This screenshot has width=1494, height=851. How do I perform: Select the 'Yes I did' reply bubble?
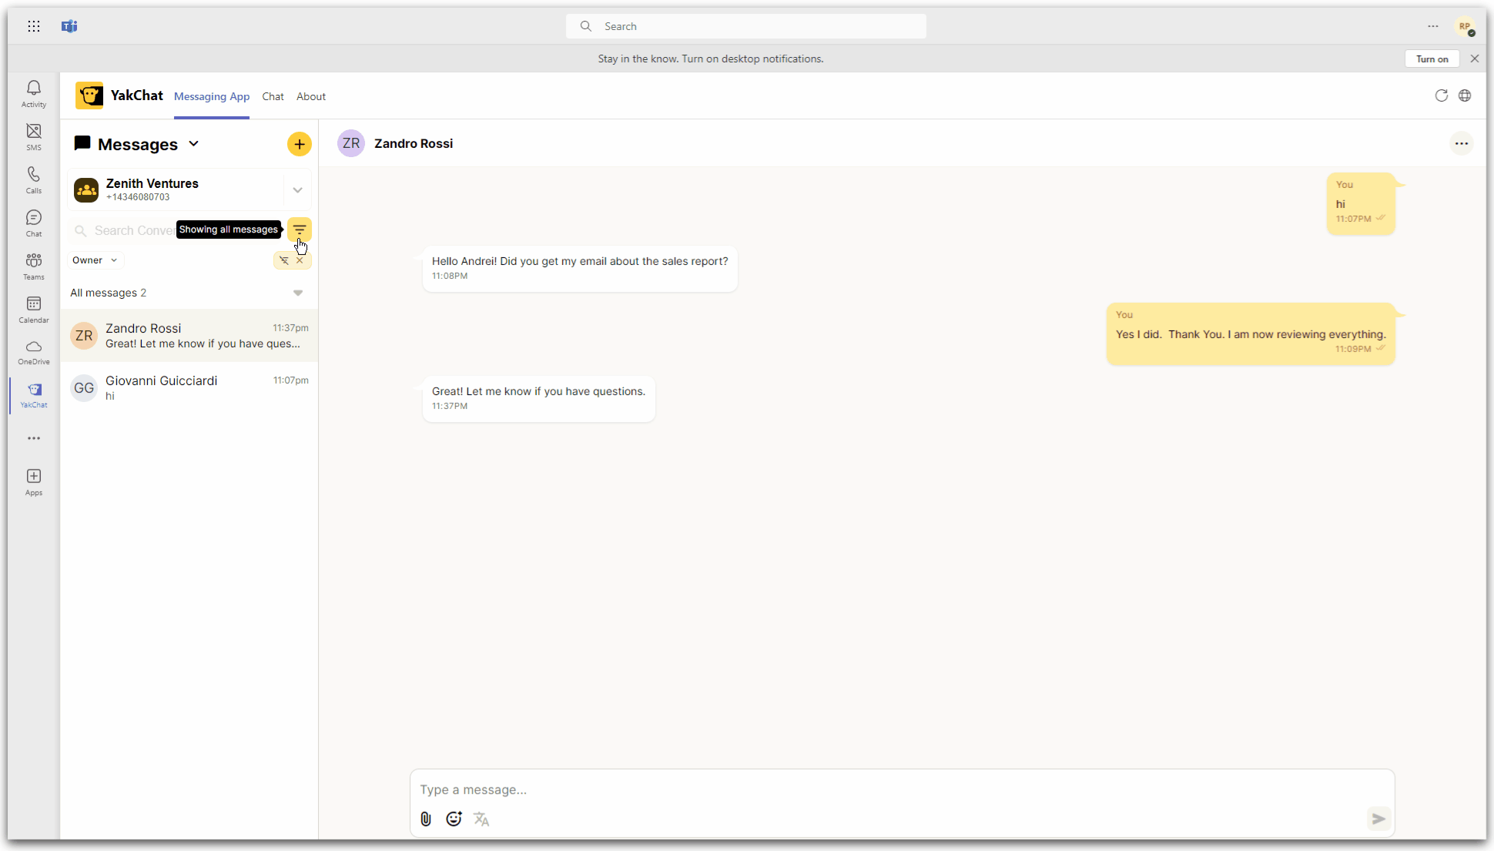(x=1251, y=334)
